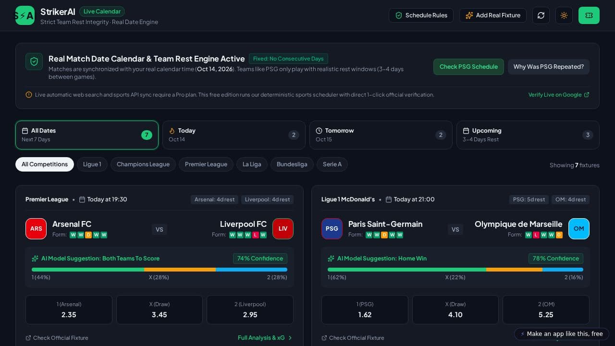Select odds 1 (PSG) 1.62

click(365, 310)
